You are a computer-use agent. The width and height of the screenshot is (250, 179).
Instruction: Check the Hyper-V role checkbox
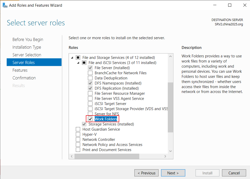(78, 134)
